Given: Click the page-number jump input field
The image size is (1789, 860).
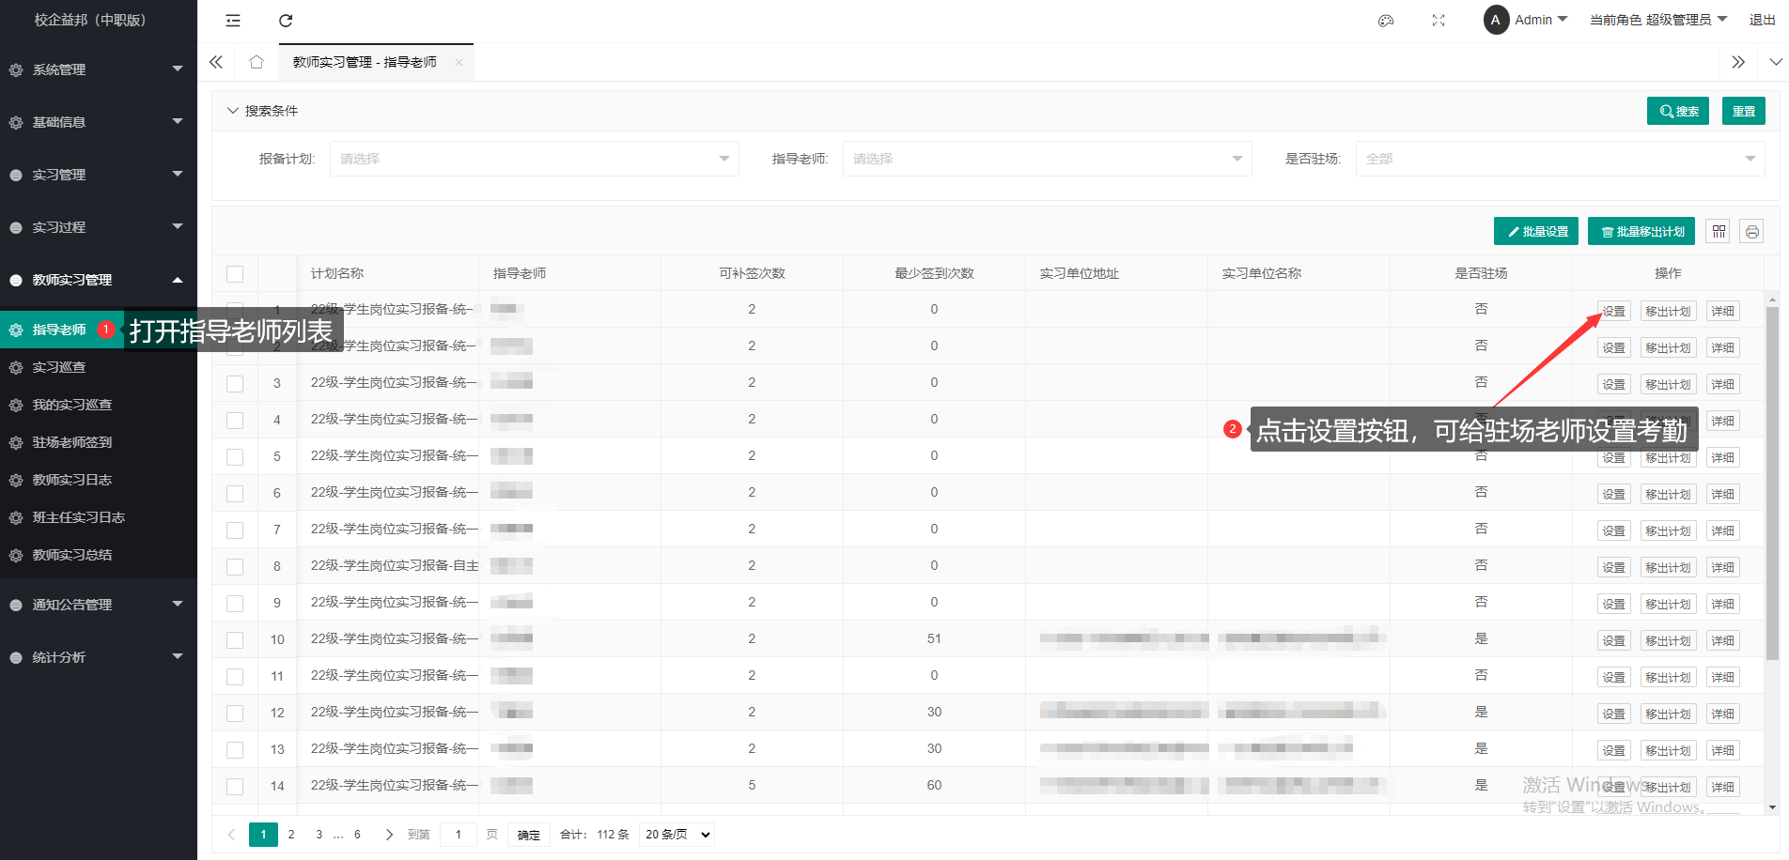Looking at the screenshot, I should [459, 834].
